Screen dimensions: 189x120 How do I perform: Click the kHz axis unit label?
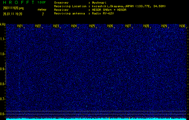pos(3,24)
